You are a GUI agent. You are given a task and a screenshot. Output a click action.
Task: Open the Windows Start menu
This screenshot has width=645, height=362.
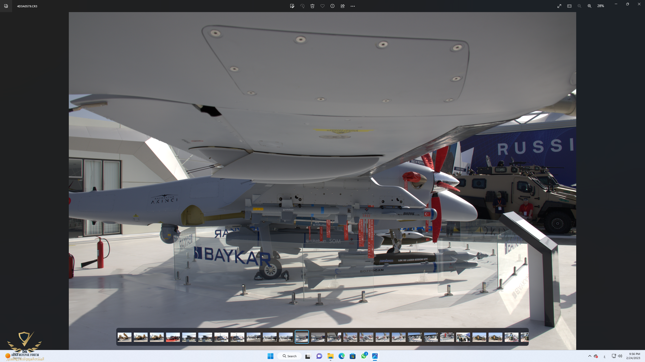pos(271,356)
